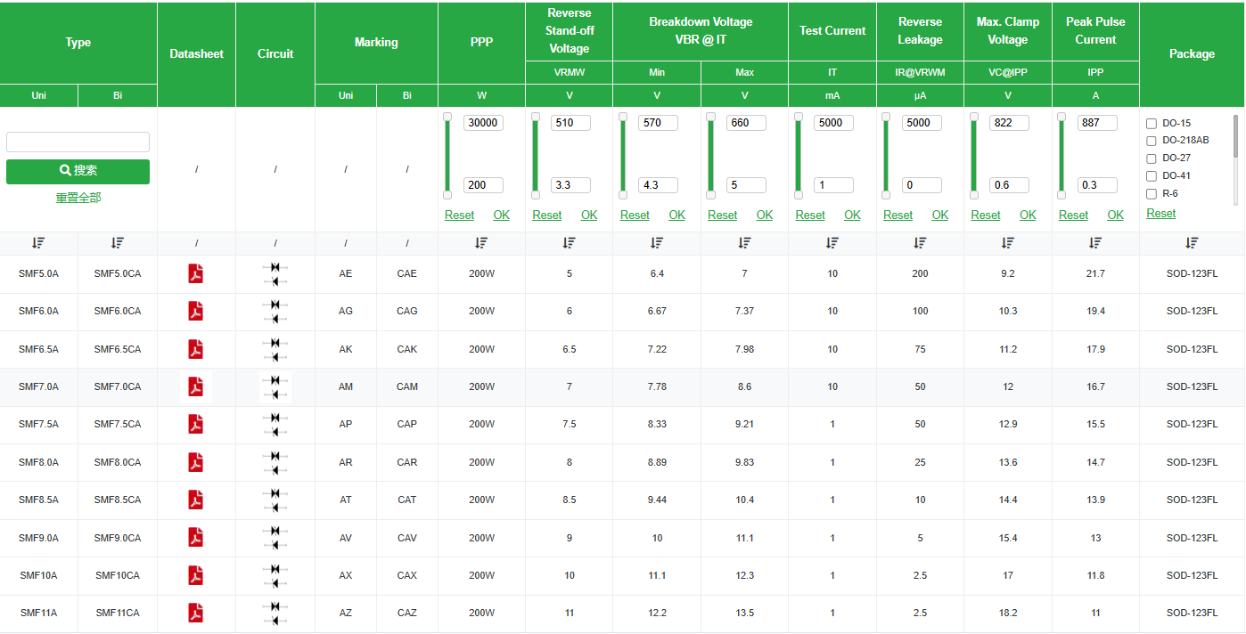Sort by Uni type column
This screenshot has width=1246, height=634.
(x=38, y=243)
